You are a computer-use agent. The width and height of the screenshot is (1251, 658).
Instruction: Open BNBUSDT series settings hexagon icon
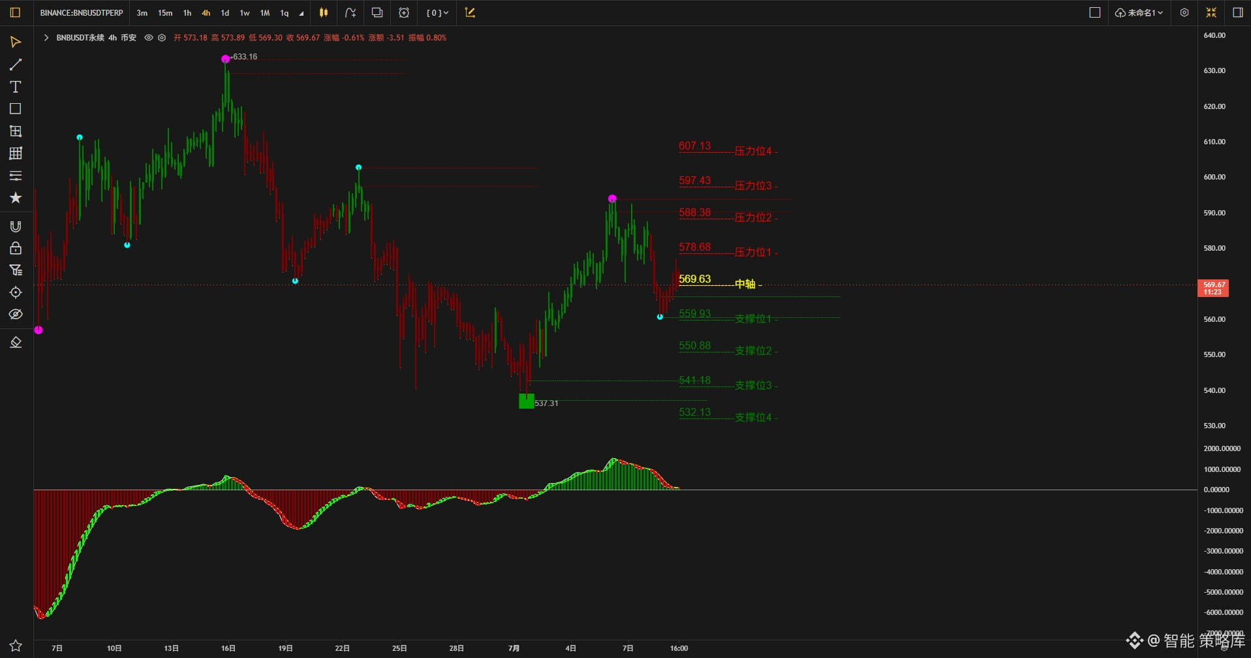point(162,38)
